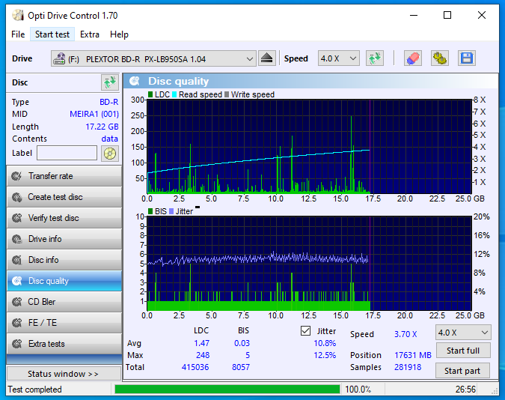Click the eraser icon in toolbar
505x400 pixels.
pyautogui.click(x=413, y=58)
